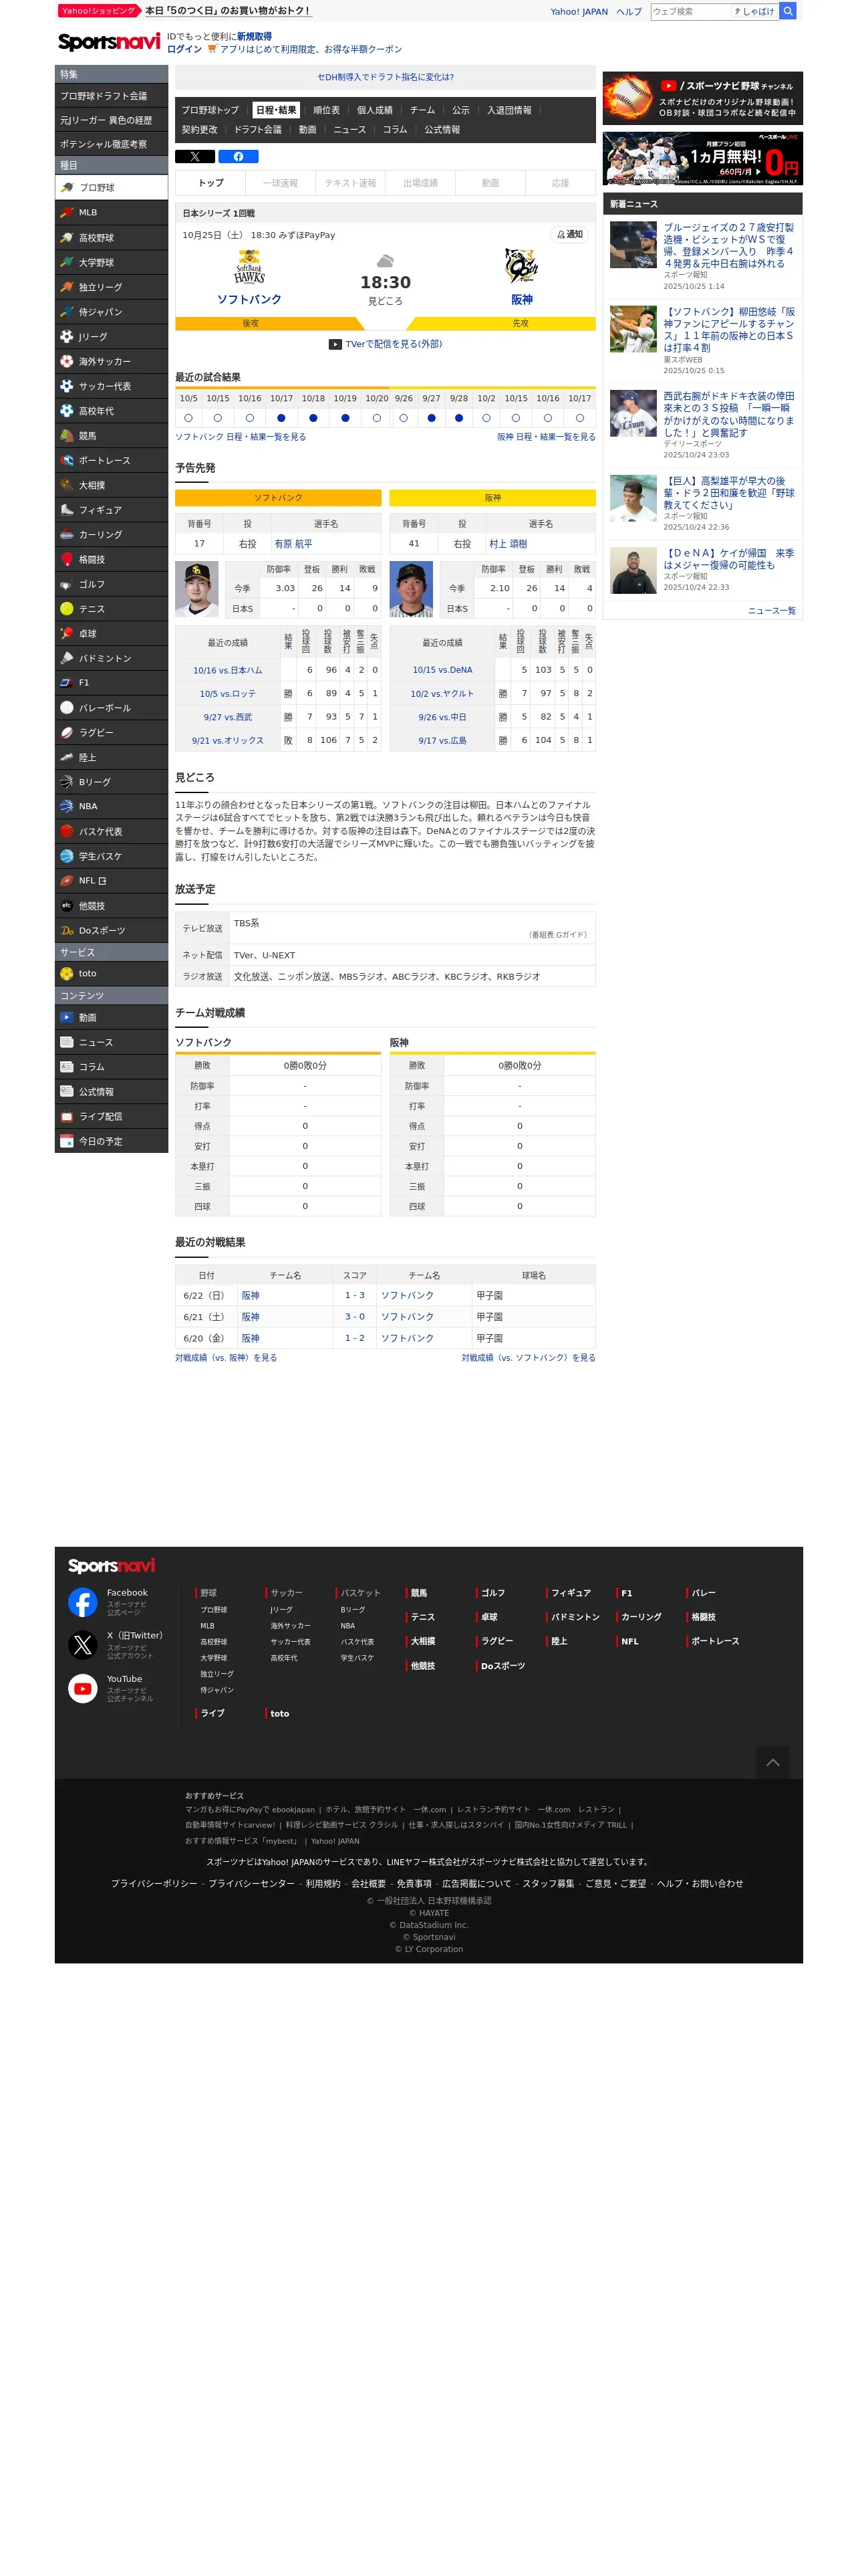
Task: Click the セDH制導入 headline link
Action: coord(386,77)
